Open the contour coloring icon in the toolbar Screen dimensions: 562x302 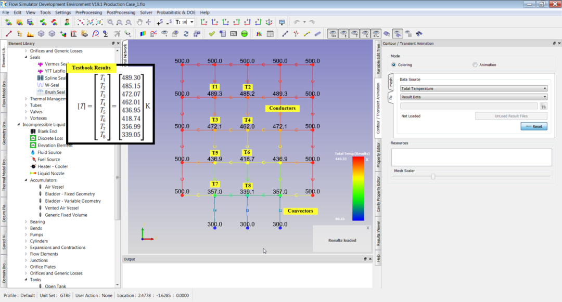[x=144, y=33]
